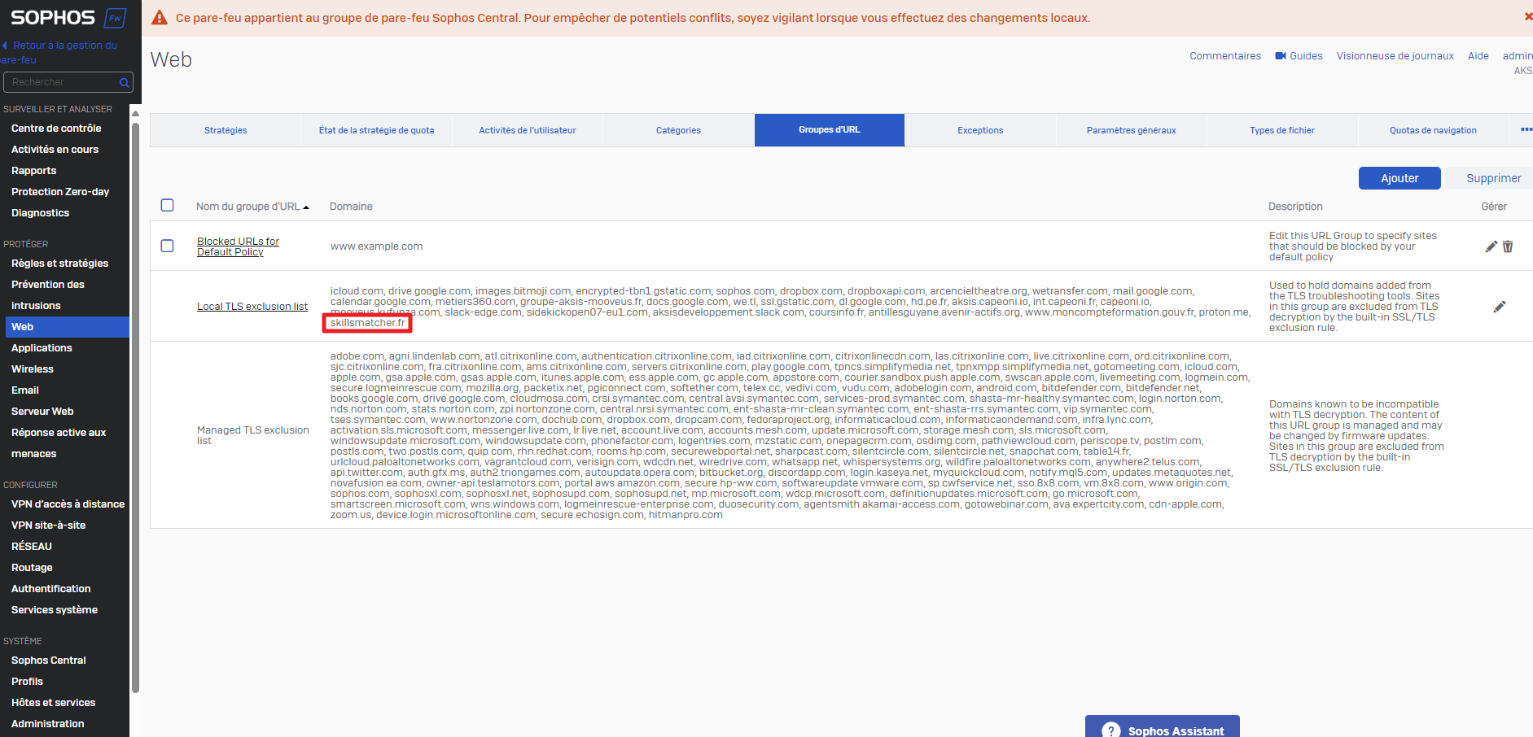
Task: Click the Domaine column header
Action: 351,207
